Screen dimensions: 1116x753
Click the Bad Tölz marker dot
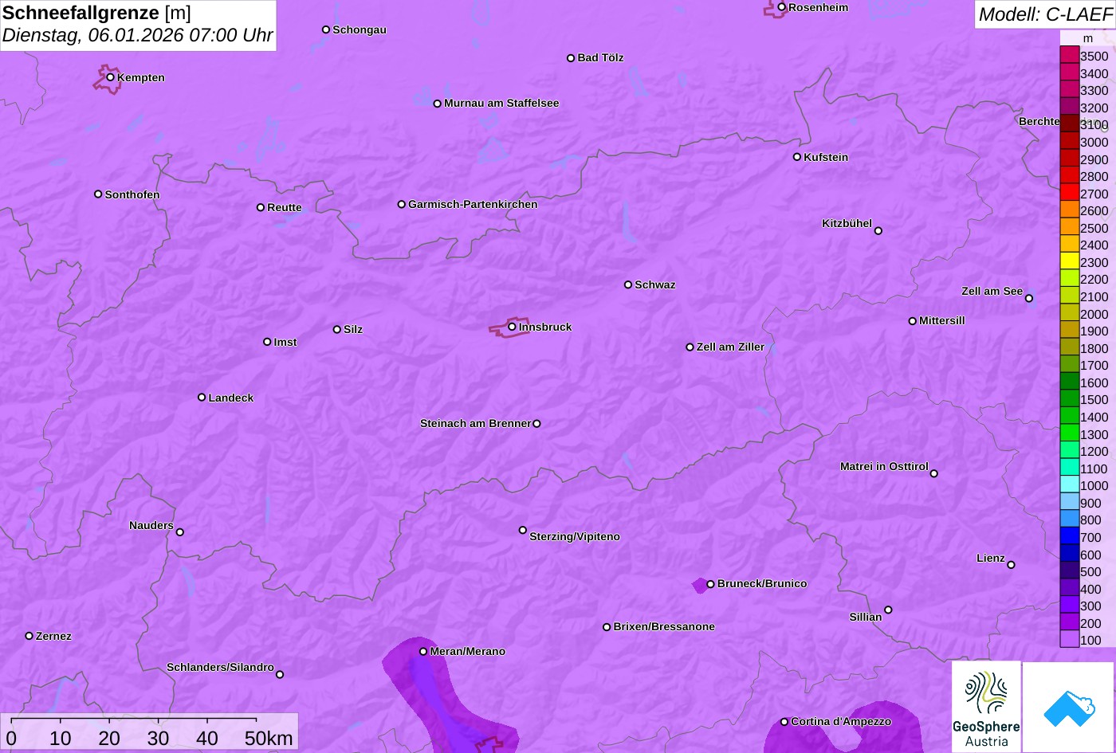[x=571, y=58]
